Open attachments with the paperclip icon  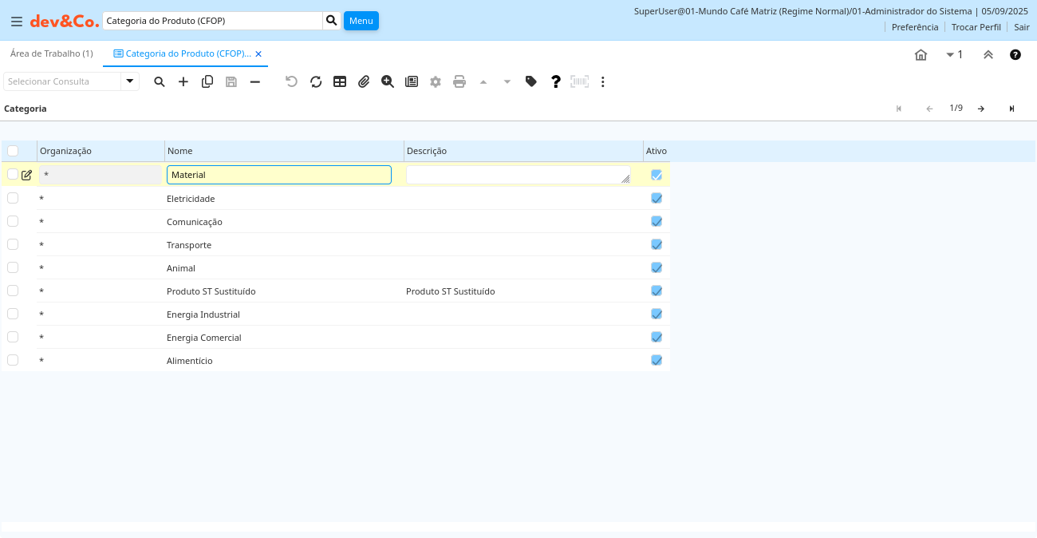coord(364,81)
